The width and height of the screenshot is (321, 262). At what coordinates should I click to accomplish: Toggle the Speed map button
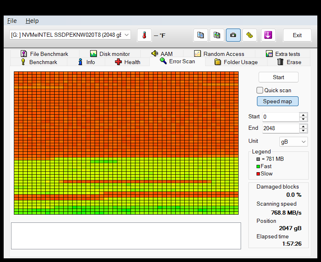pyautogui.click(x=278, y=101)
